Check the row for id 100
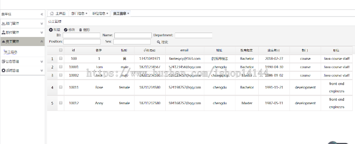The width and height of the screenshot is (355, 144). point(61,58)
